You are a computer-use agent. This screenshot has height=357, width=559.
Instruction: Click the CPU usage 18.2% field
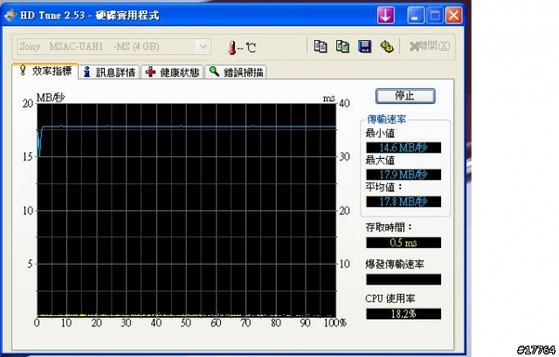point(404,314)
